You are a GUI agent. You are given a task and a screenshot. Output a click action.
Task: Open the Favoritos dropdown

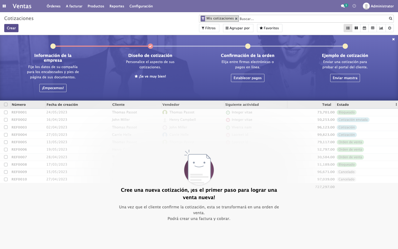(269, 28)
